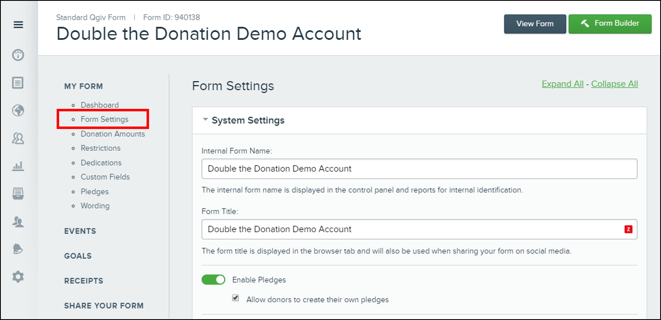Click the red Z icon in Form Title field
Screen dimensions: 661x320
628,229
